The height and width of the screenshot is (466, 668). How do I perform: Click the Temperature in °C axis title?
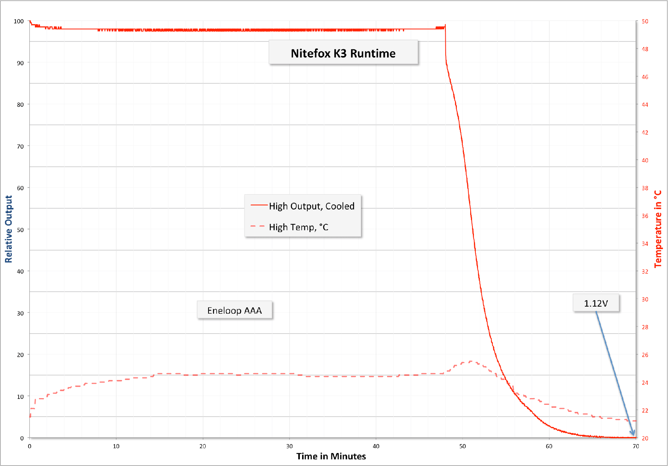tap(658, 229)
